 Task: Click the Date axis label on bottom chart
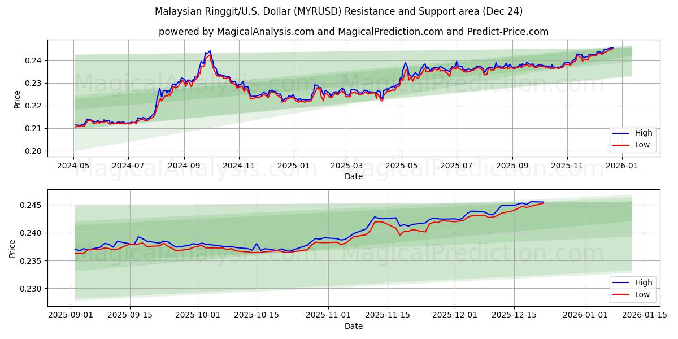click(x=354, y=326)
